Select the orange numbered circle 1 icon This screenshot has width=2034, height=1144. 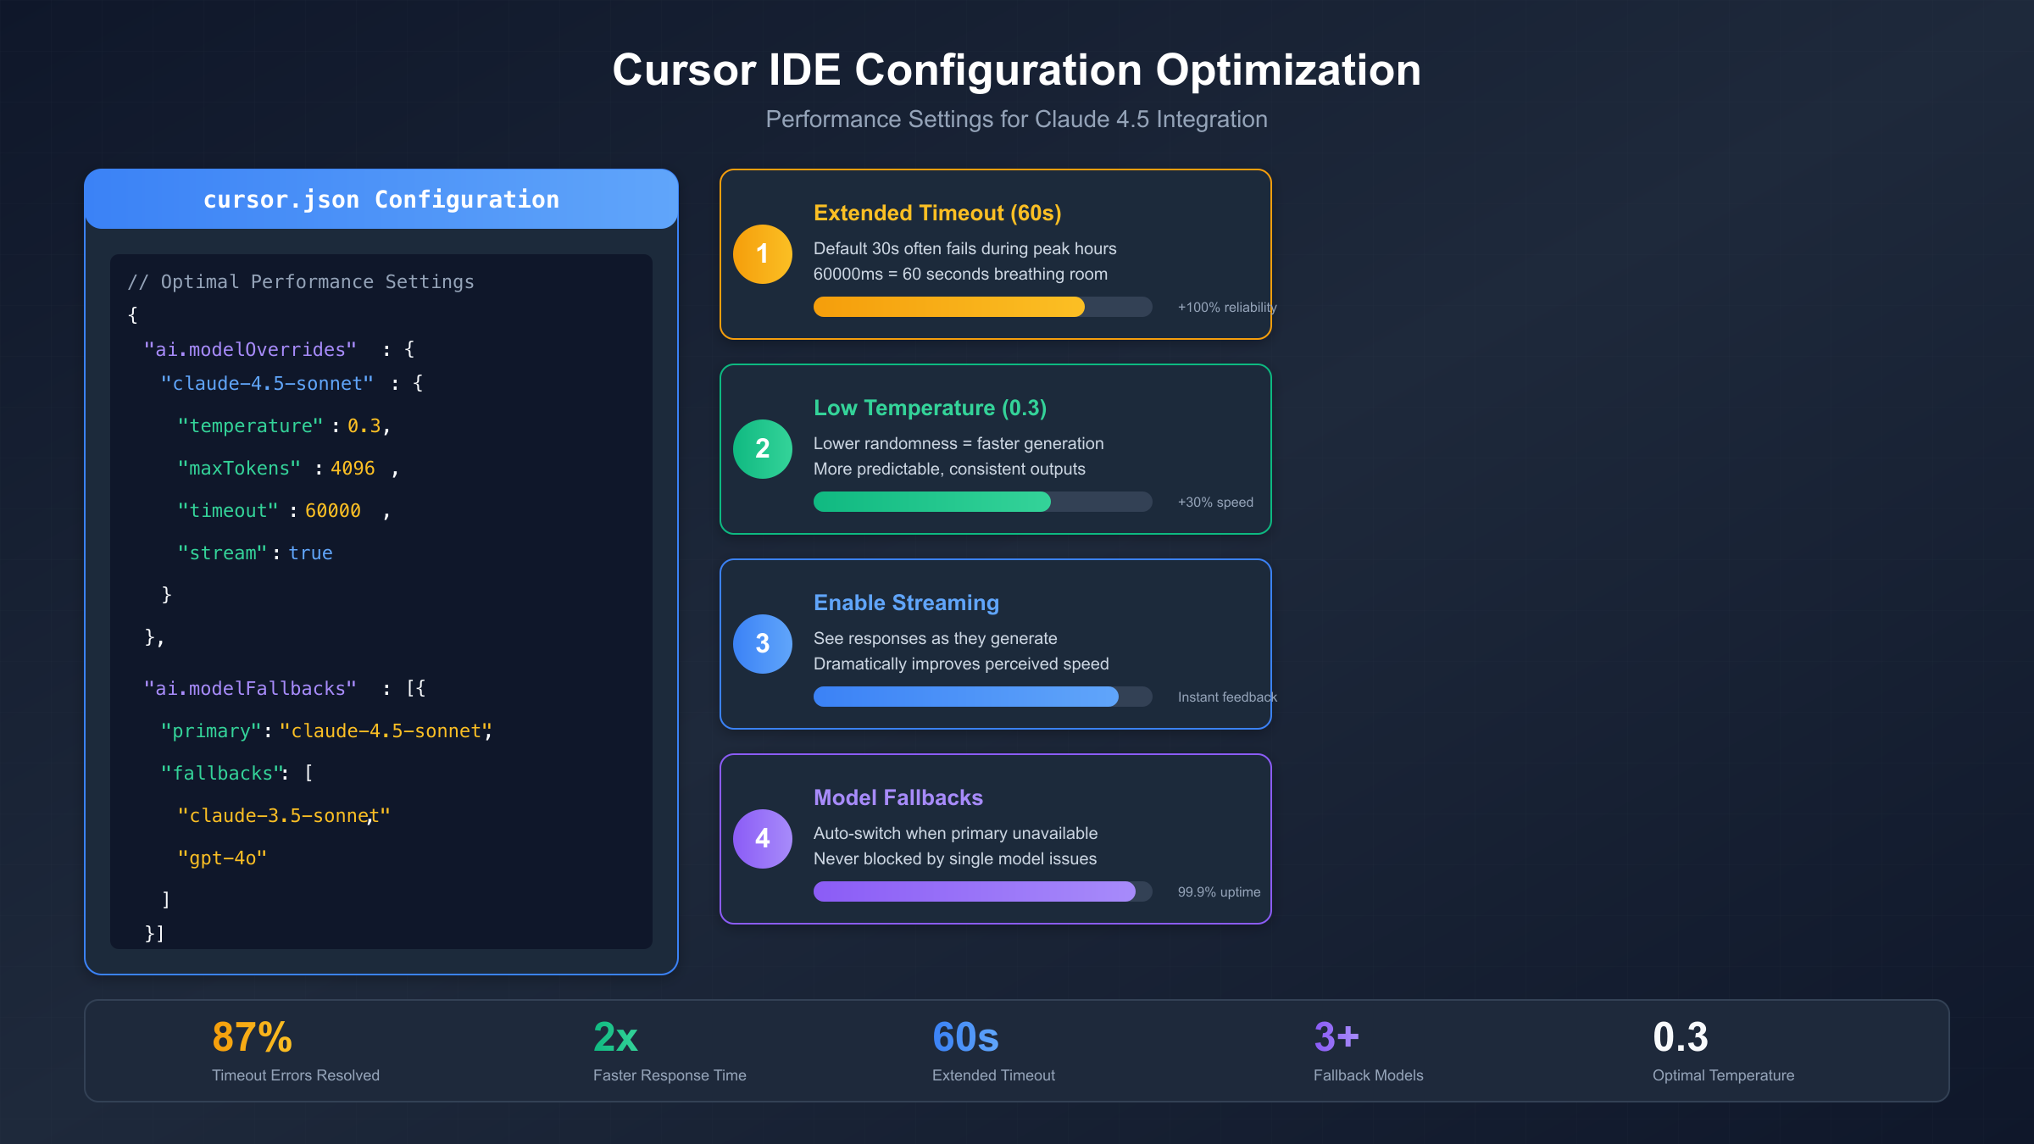(762, 253)
